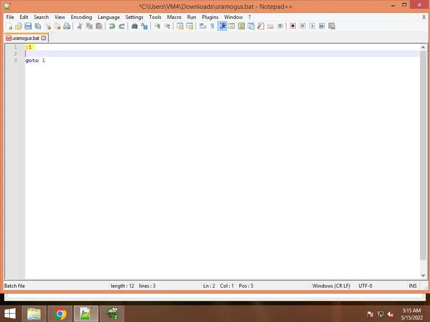Open Google Chrome from the taskbar
Image resolution: width=430 pixels, height=322 pixels.
(x=60, y=314)
